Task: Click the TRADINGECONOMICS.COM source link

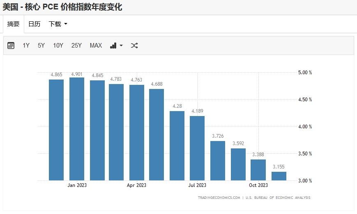Action: pos(219,198)
